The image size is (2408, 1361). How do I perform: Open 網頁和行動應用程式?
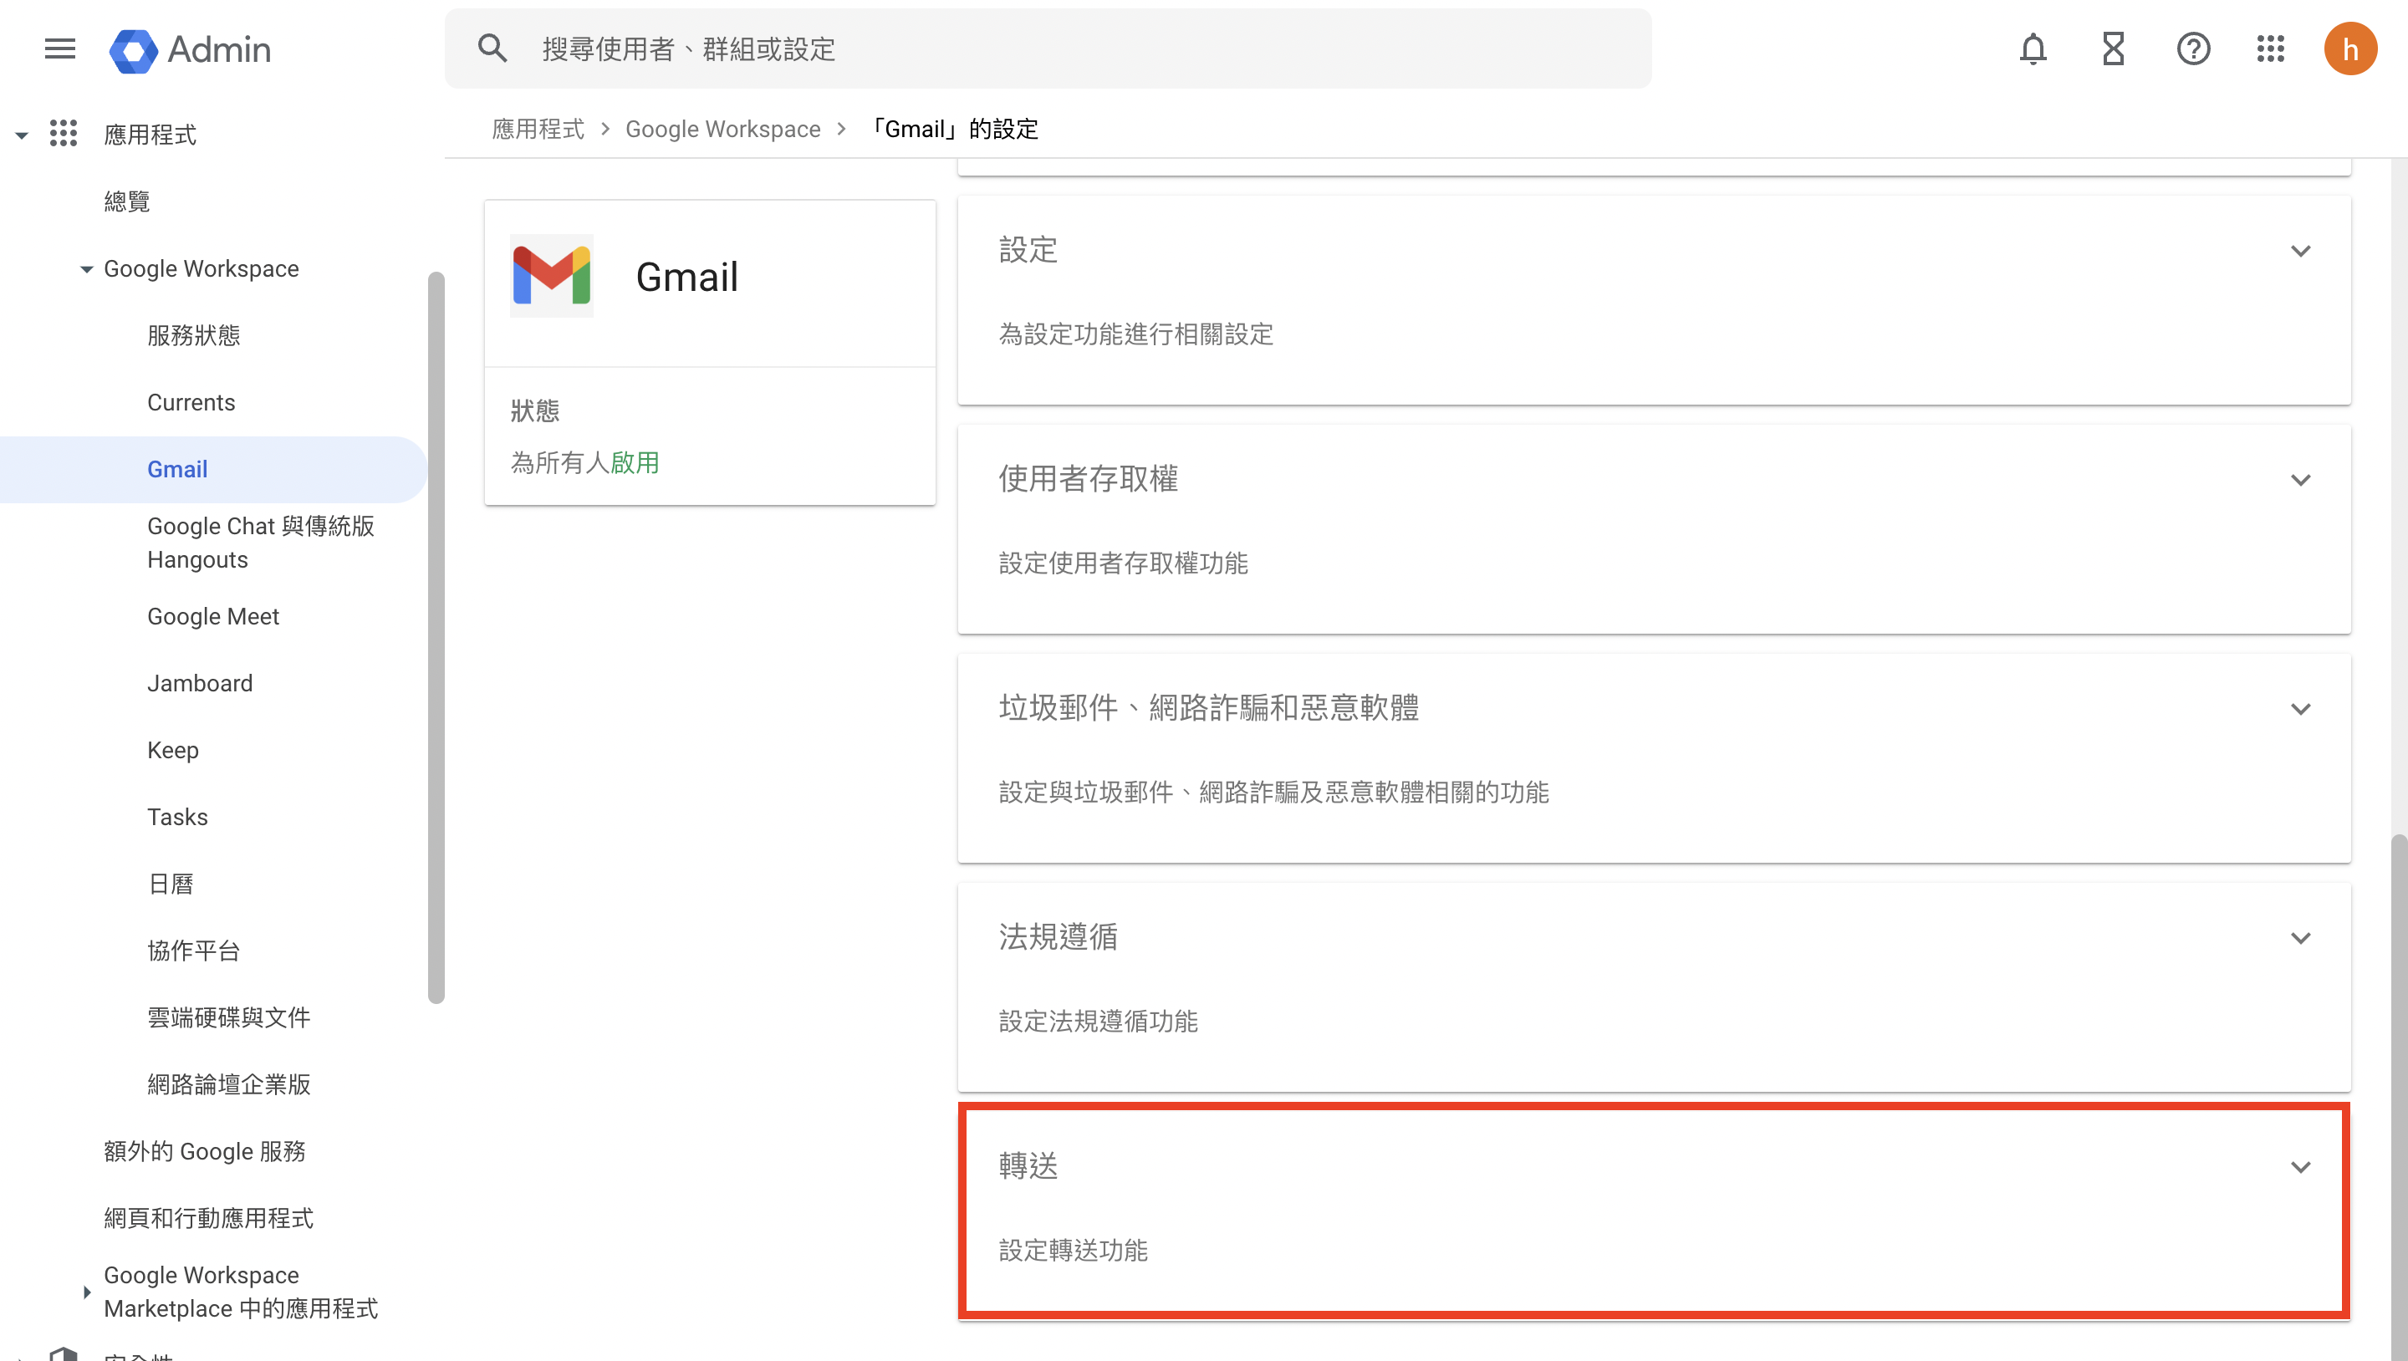tap(208, 1218)
